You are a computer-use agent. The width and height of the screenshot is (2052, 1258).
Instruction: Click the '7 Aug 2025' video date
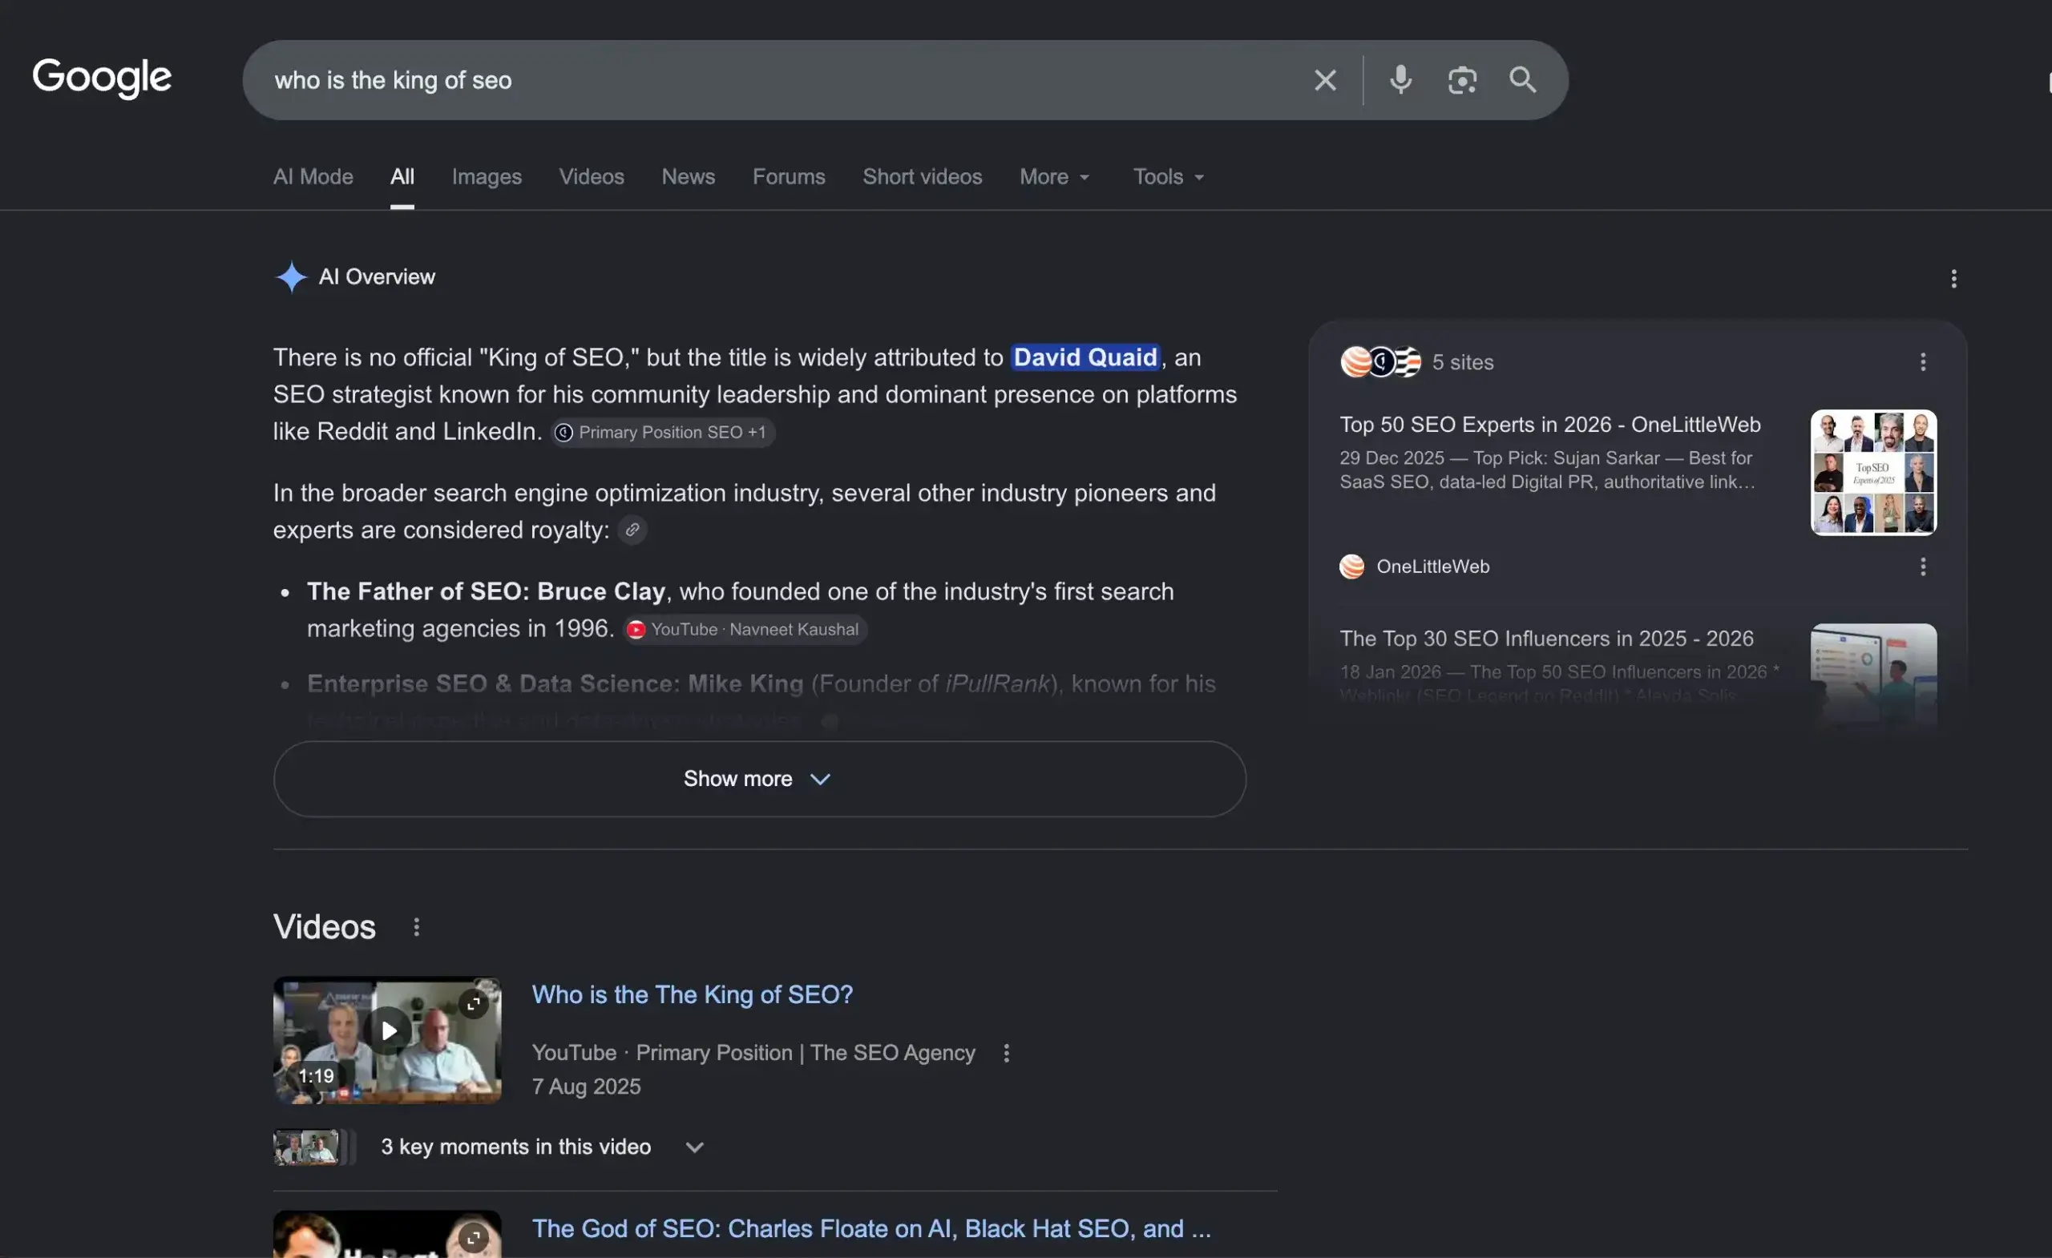point(586,1087)
